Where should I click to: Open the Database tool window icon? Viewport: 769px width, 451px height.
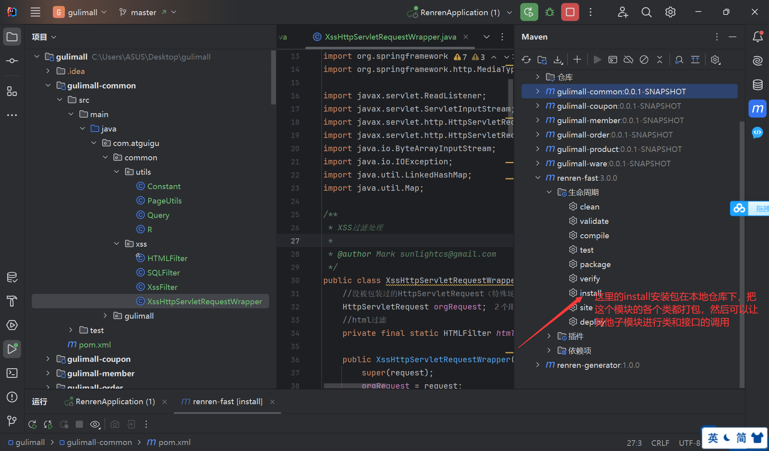[757, 85]
